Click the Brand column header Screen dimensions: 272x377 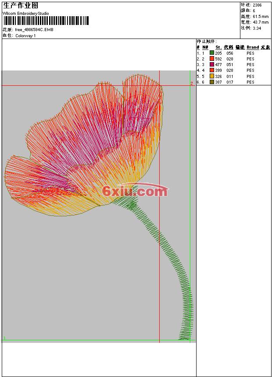[253, 47]
